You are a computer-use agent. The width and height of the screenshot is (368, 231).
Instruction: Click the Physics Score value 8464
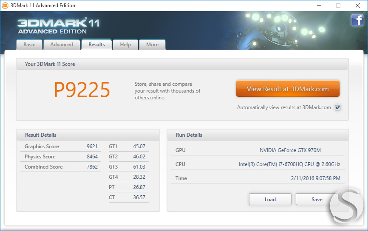point(92,157)
